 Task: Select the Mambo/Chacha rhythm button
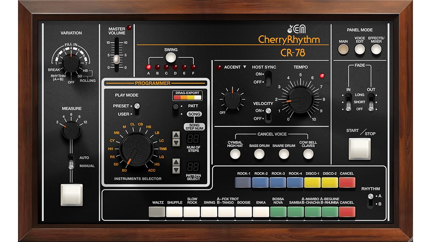click(312, 212)
